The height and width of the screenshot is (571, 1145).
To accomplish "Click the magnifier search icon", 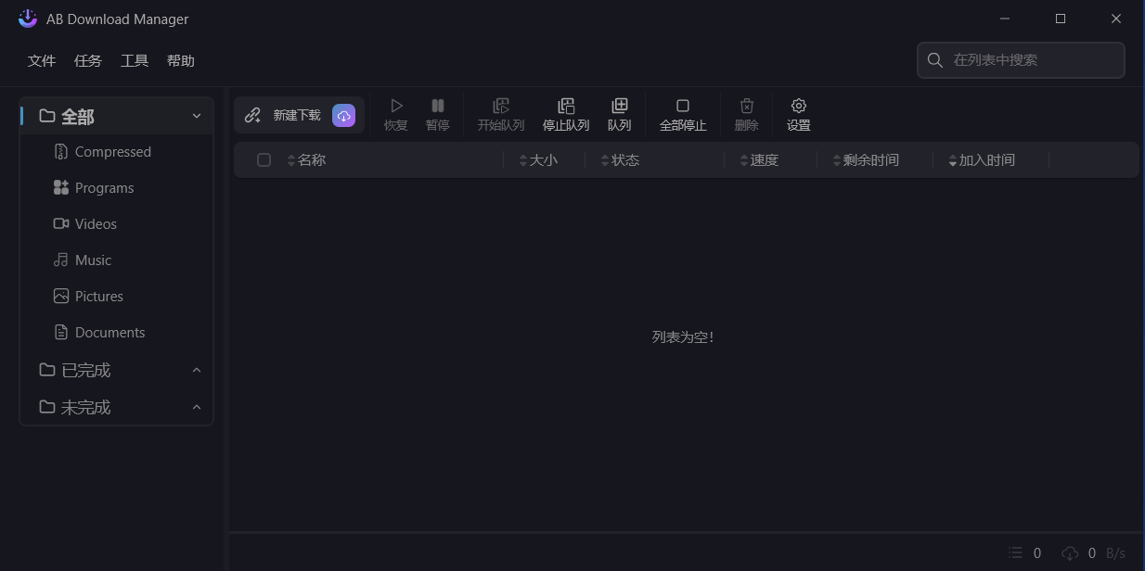I will pyautogui.click(x=935, y=60).
